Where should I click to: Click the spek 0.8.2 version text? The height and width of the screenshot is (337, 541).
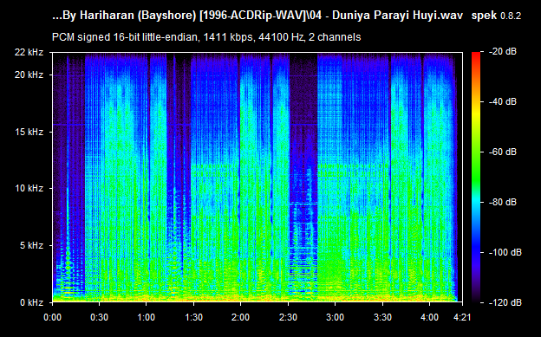(496, 16)
